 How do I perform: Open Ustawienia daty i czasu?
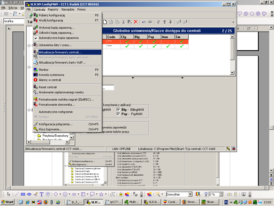[x=67, y=45]
